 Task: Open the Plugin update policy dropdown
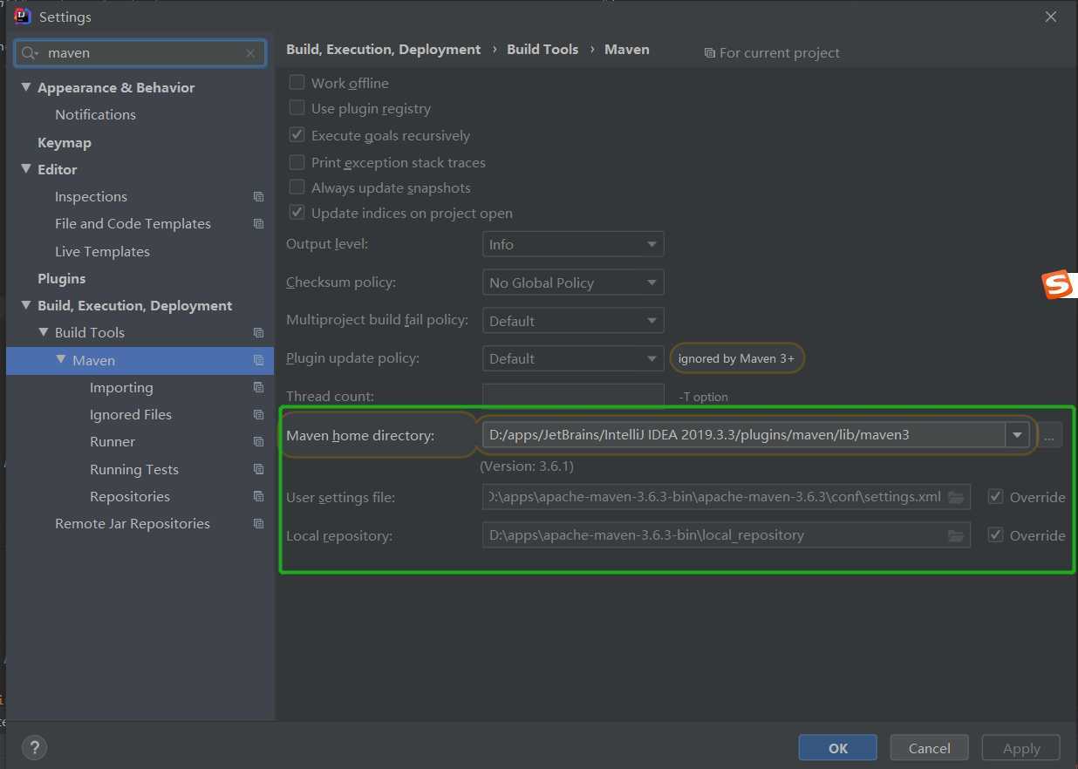click(x=573, y=358)
